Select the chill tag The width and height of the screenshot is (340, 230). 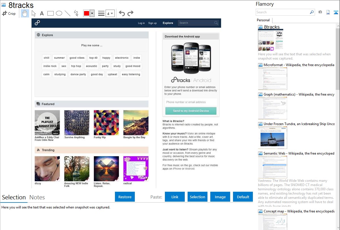[47, 58]
